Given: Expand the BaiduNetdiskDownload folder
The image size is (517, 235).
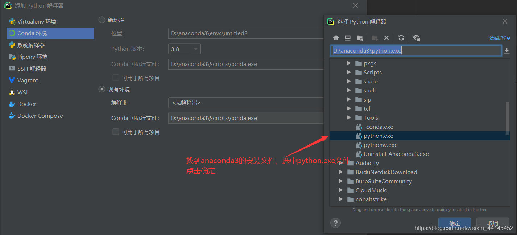Looking at the screenshot, I should point(341,172).
